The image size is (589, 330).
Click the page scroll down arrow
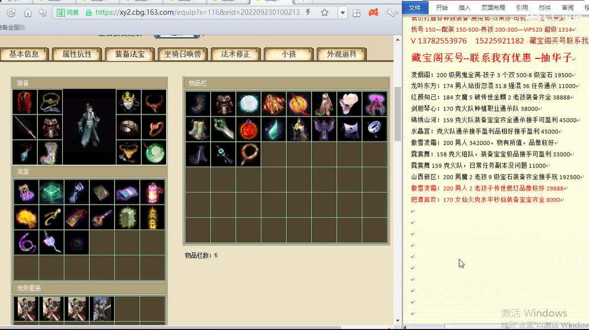coord(397,321)
